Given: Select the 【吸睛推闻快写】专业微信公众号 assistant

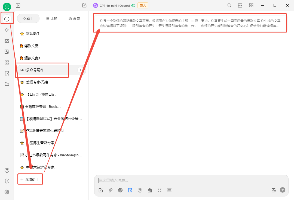Looking at the screenshot, I should tap(51, 119).
